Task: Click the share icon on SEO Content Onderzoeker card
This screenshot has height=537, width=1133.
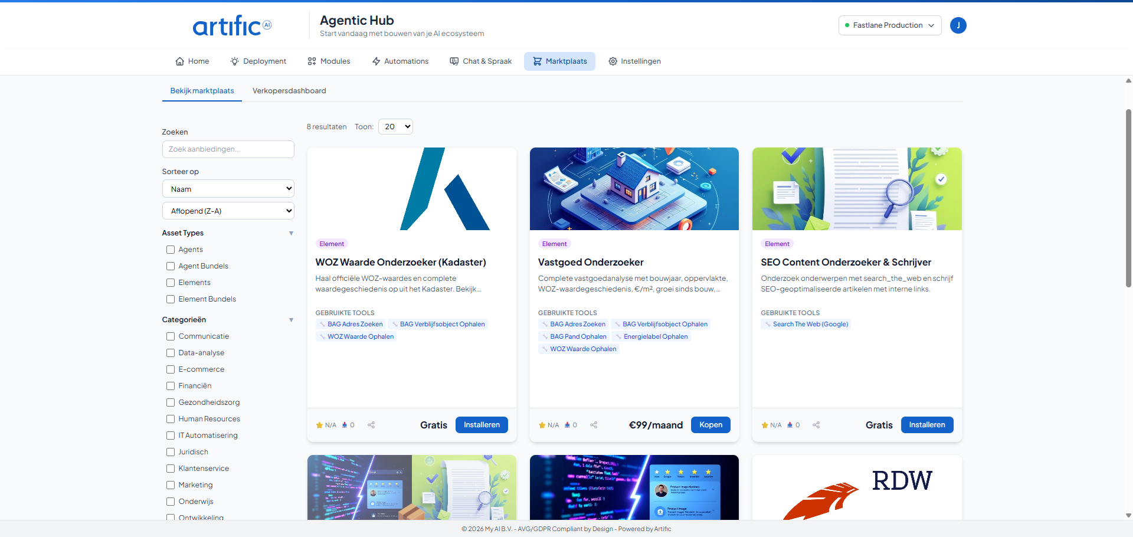Action: pyautogui.click(x=816, y=425)
